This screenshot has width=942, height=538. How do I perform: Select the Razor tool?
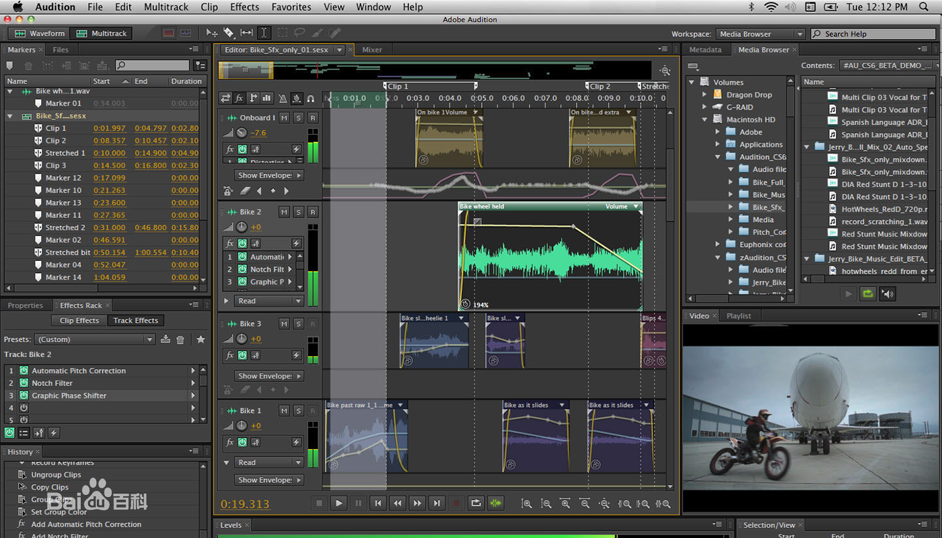coord(229,33)
